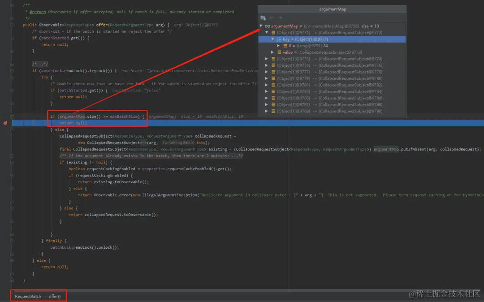
Task: Click the blue icon of the key row
Action: pyautogui.click(x=279, y=39)
